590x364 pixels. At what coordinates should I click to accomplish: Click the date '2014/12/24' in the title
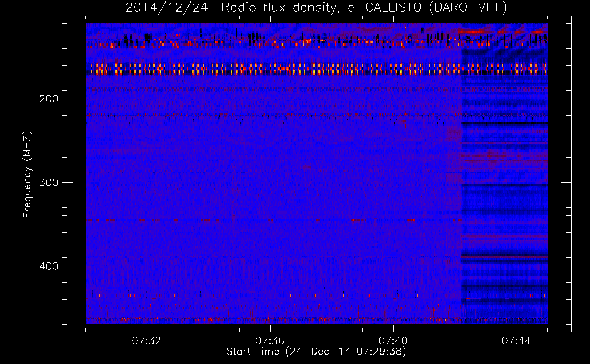(167, 7)
